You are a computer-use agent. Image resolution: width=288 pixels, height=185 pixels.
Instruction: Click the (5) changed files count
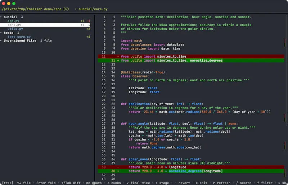[x=66, y=9]
